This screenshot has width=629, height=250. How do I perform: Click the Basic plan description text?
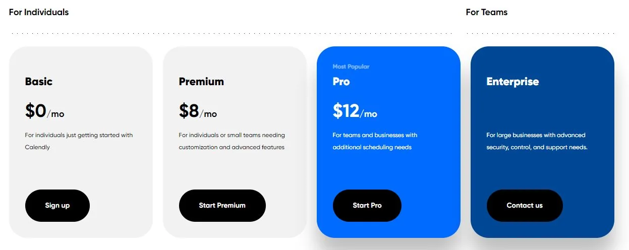point(79,141)
